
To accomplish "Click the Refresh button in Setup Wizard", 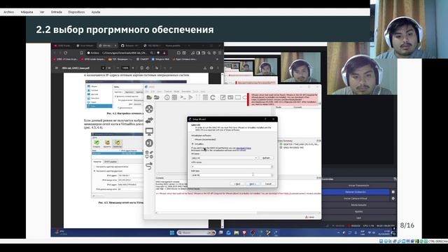I will coord(266,158).
